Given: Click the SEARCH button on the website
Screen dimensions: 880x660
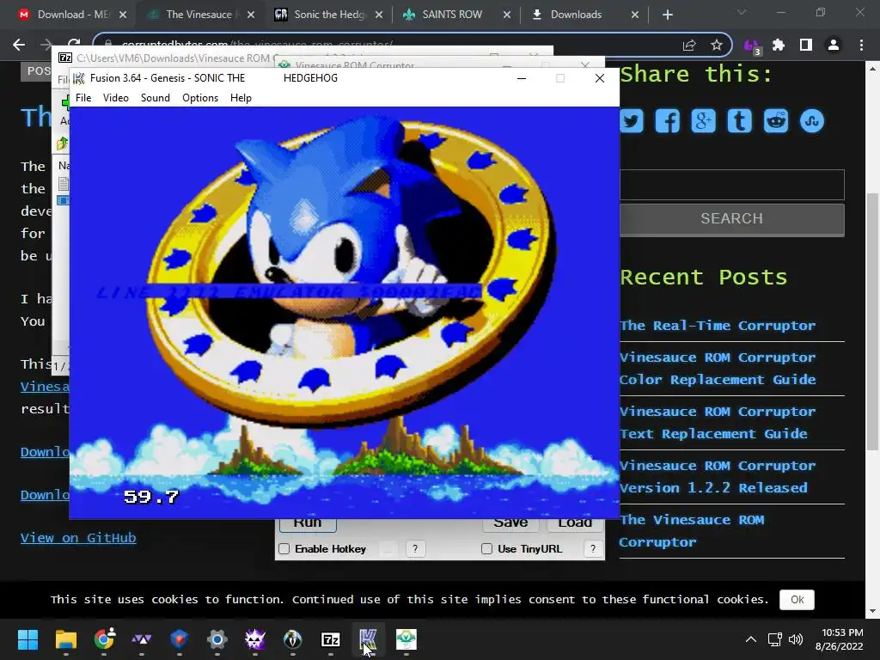Looking at the screenshot, I should click(732, 219).
